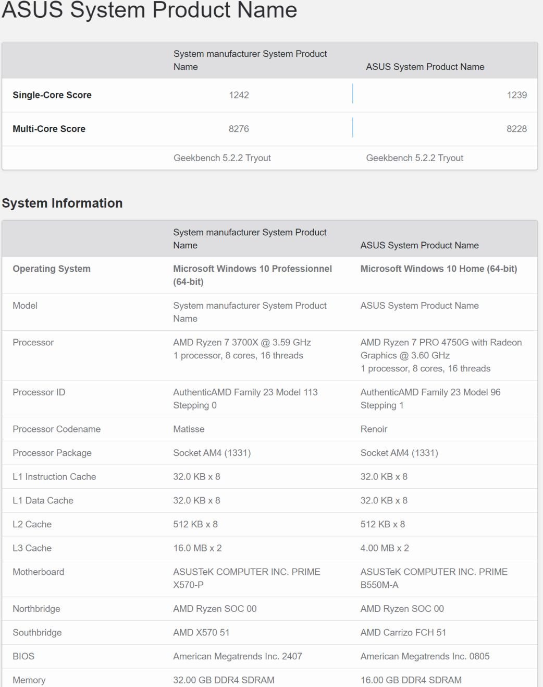The image size is (543, 687).
Task: Select the PRIME B550M-A motherboard text
Action: click(434, 578)
